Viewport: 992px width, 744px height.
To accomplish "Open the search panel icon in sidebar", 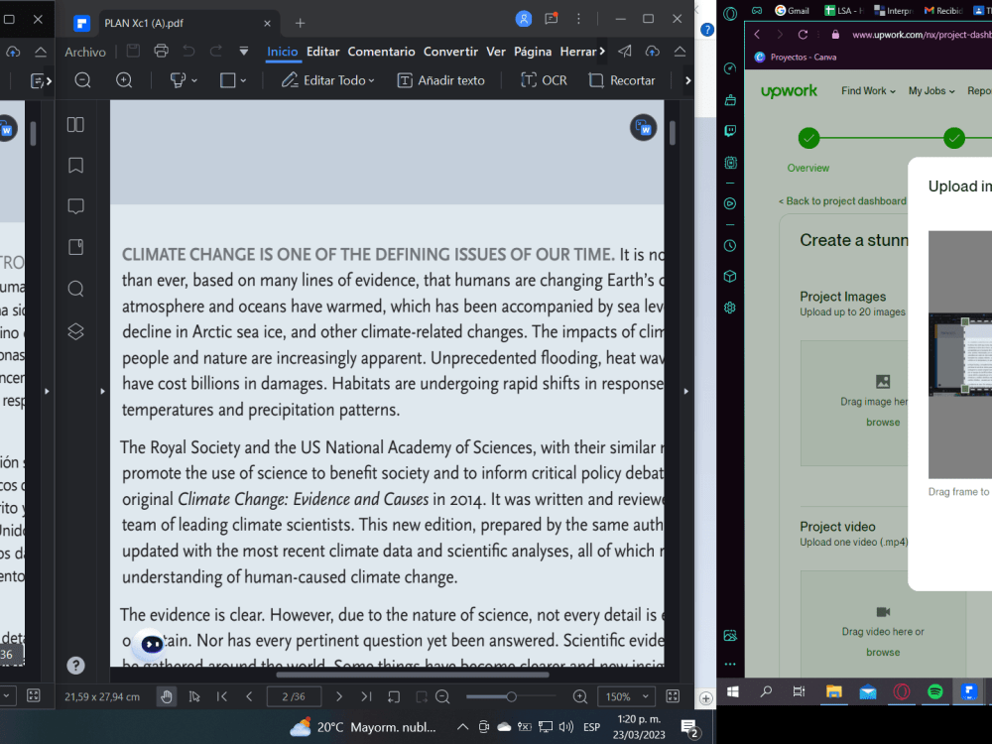I will point(75,289).
